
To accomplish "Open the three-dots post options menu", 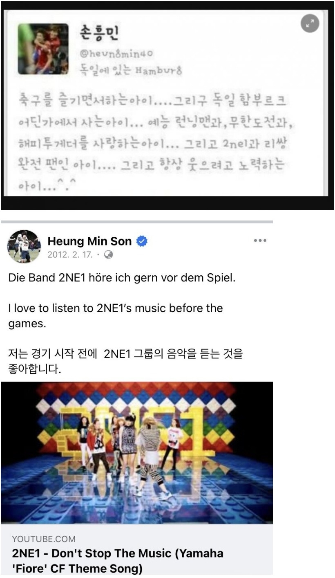I will 260,241.
